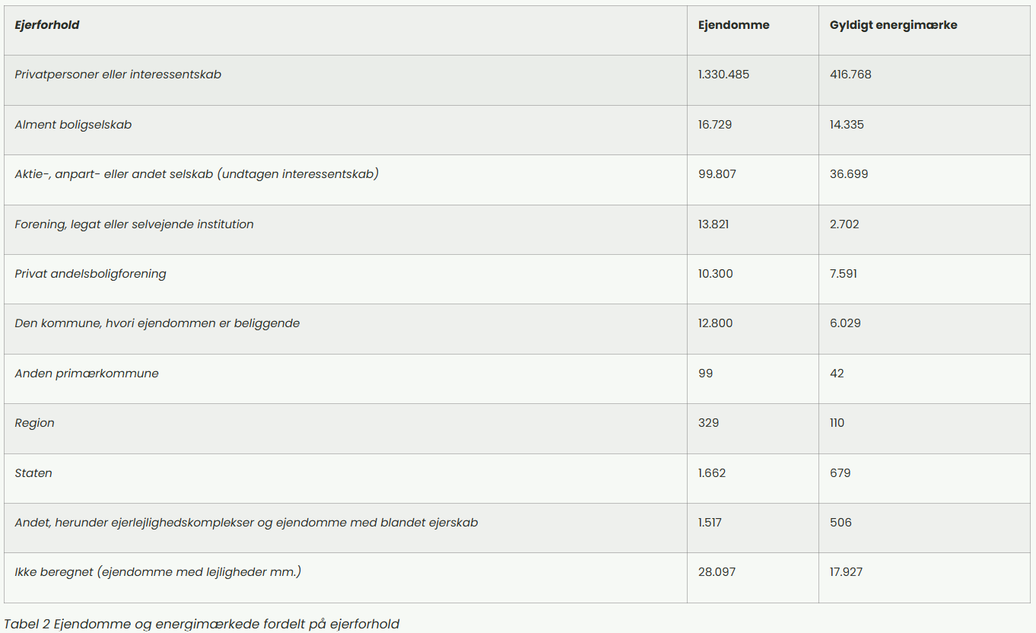Select the value 1.330.485 cell

[x=723, y=75]
